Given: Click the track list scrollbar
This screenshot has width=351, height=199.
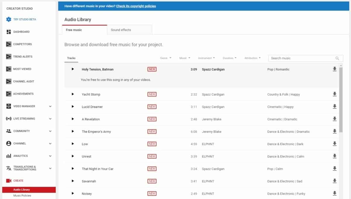Looking at the screenshot, I should pos(341,100).
